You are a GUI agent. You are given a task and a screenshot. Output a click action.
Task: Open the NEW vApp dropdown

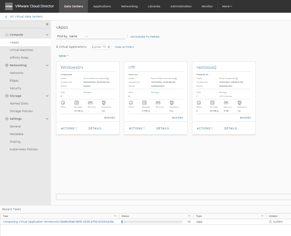[64, 56]
